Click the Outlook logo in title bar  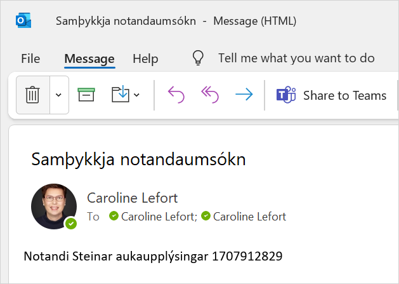tap(23, 21)
